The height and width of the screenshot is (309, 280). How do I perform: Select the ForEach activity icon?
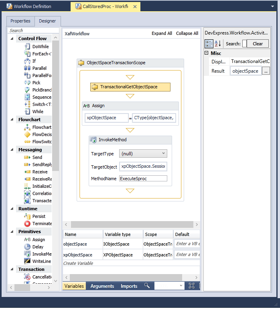[27, 54]
